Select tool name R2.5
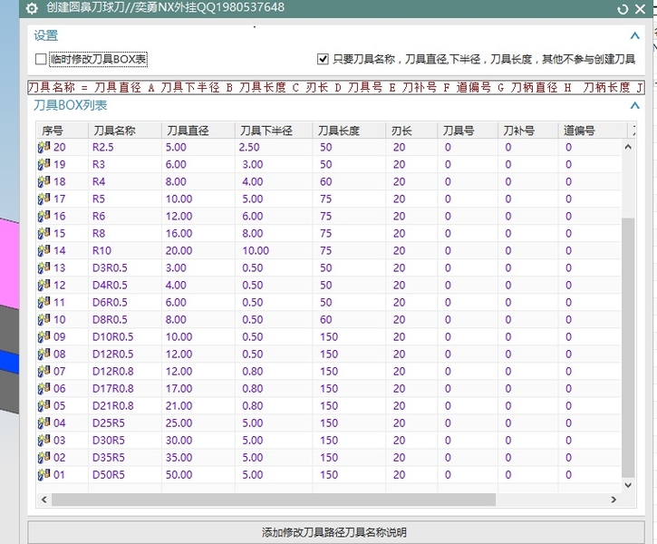The image size is (657, 544). click(103, 147)
